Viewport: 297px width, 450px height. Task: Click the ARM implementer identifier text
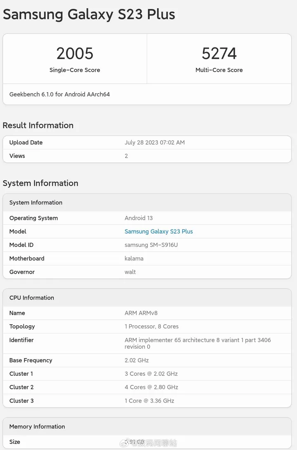198,340
